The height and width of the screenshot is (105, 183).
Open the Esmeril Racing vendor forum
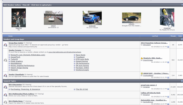point(82,61)
